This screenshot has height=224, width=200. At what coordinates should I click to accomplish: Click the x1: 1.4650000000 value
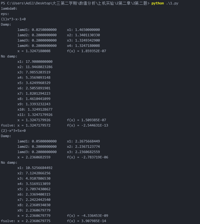click(x=83, y=30)
